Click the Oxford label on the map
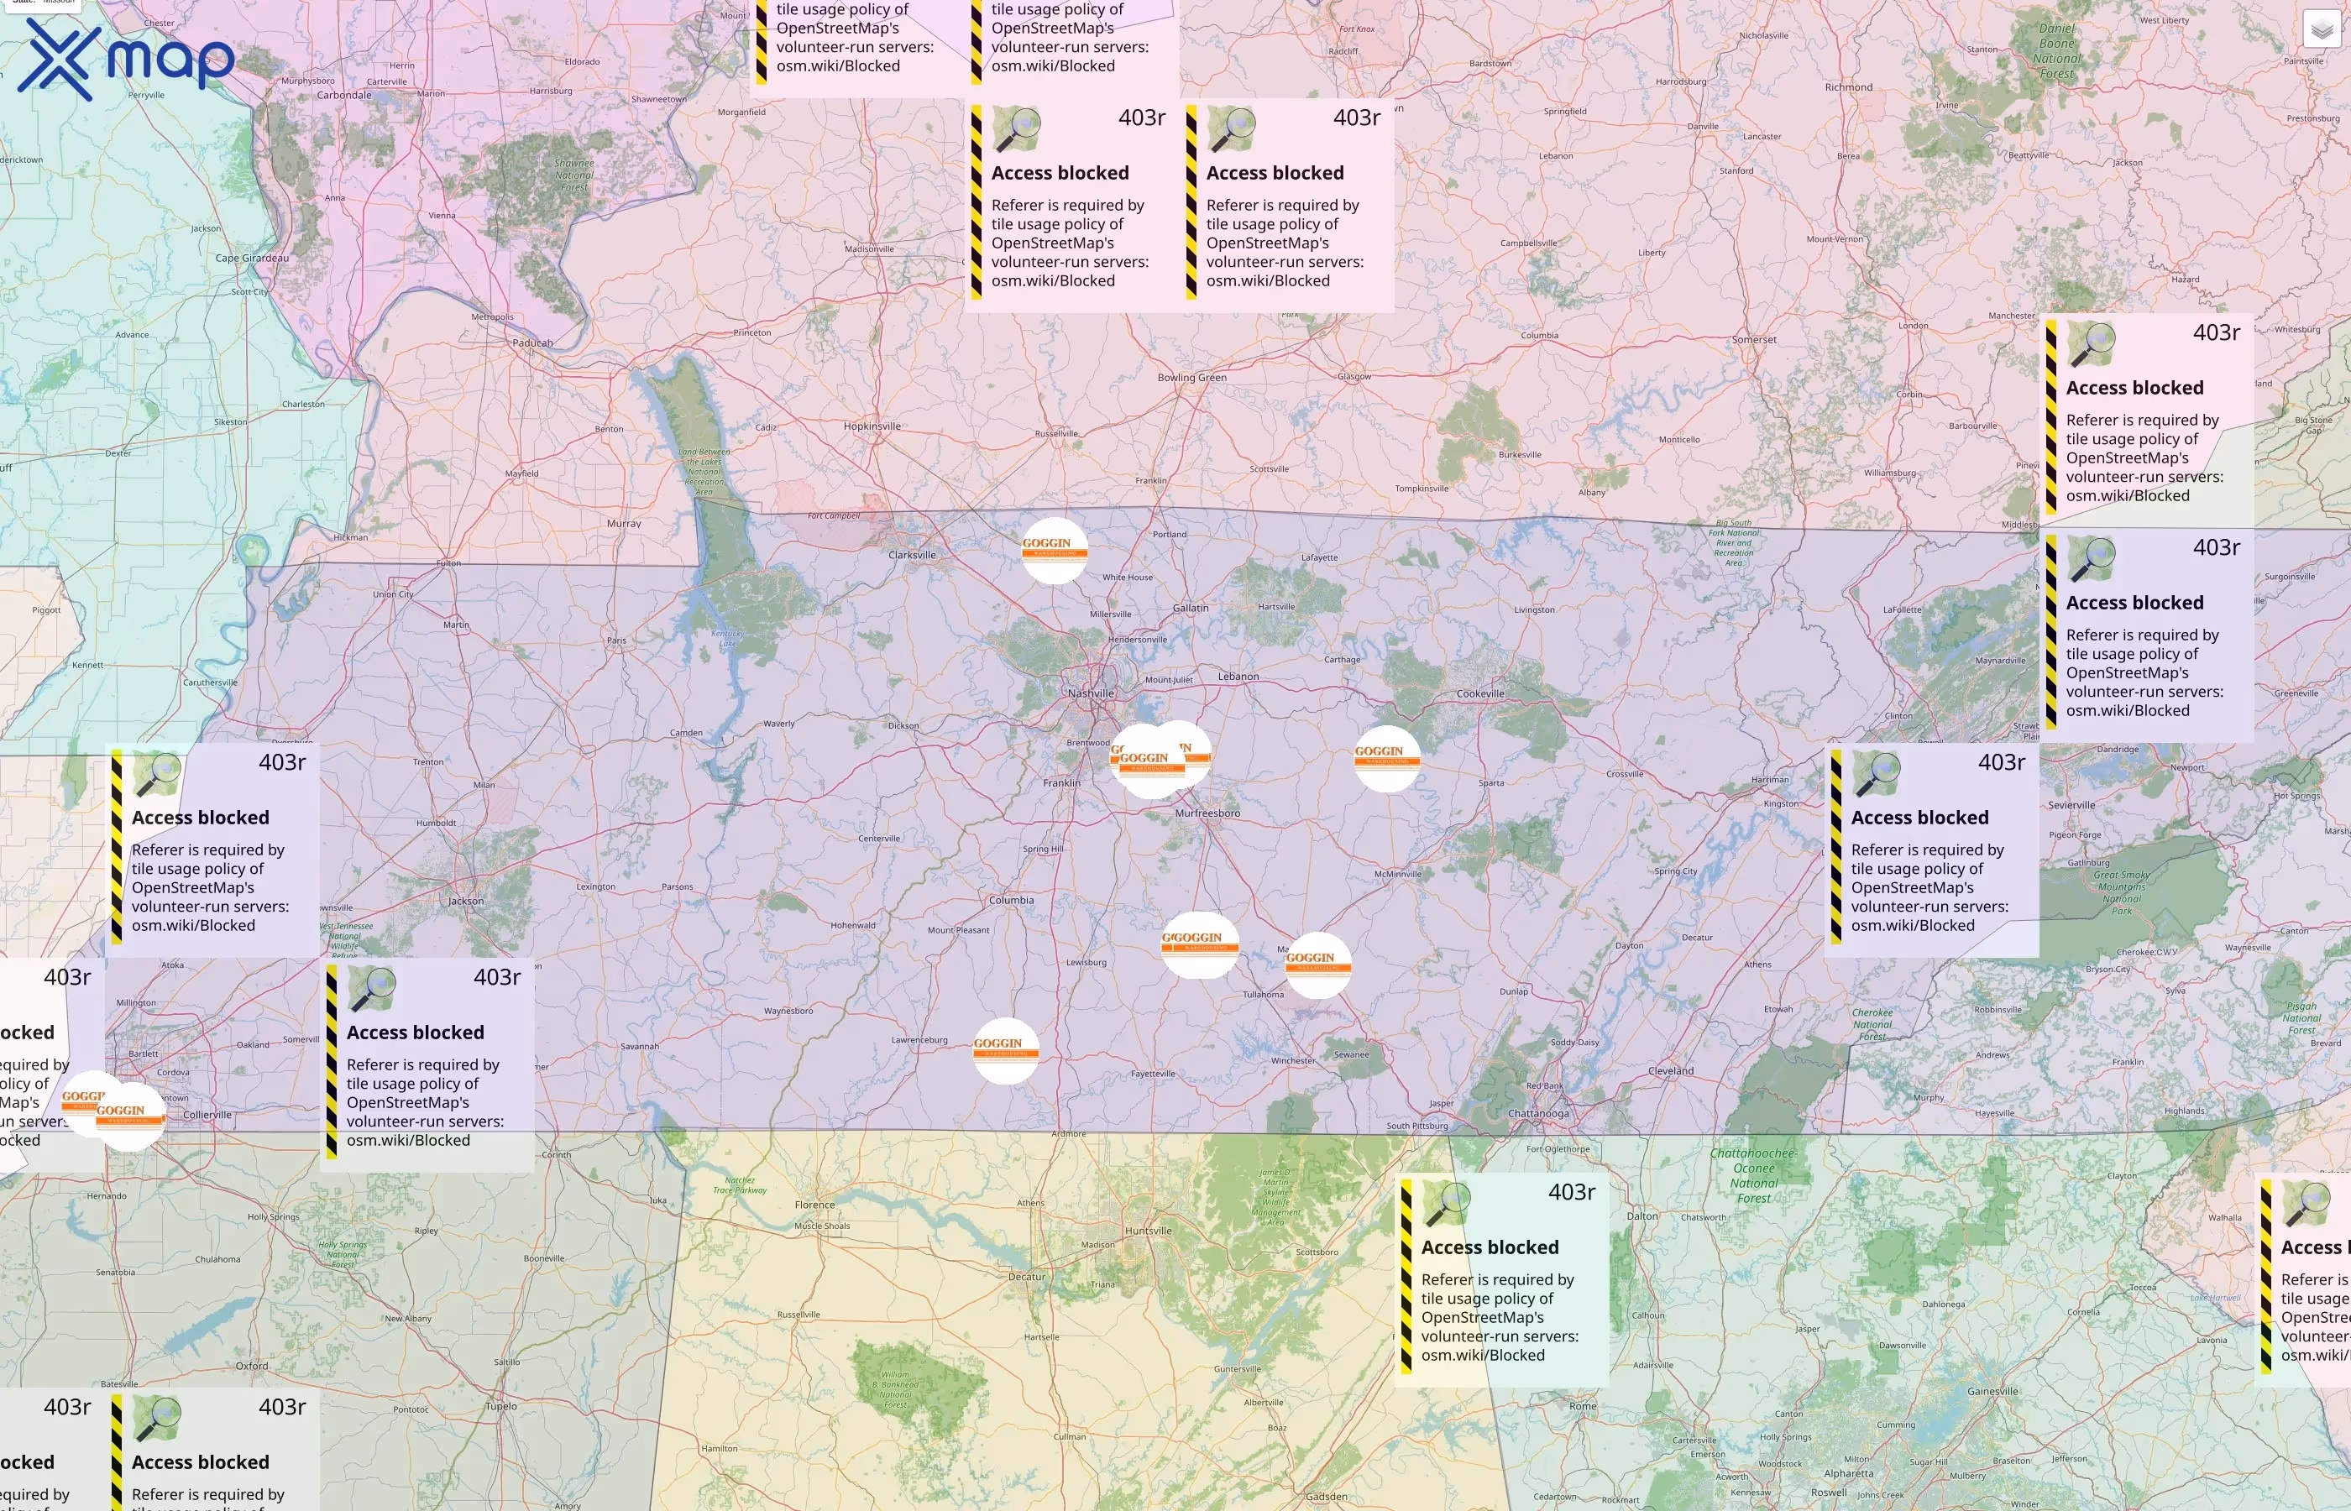2351x1511 pixels. click(252, 1366)
